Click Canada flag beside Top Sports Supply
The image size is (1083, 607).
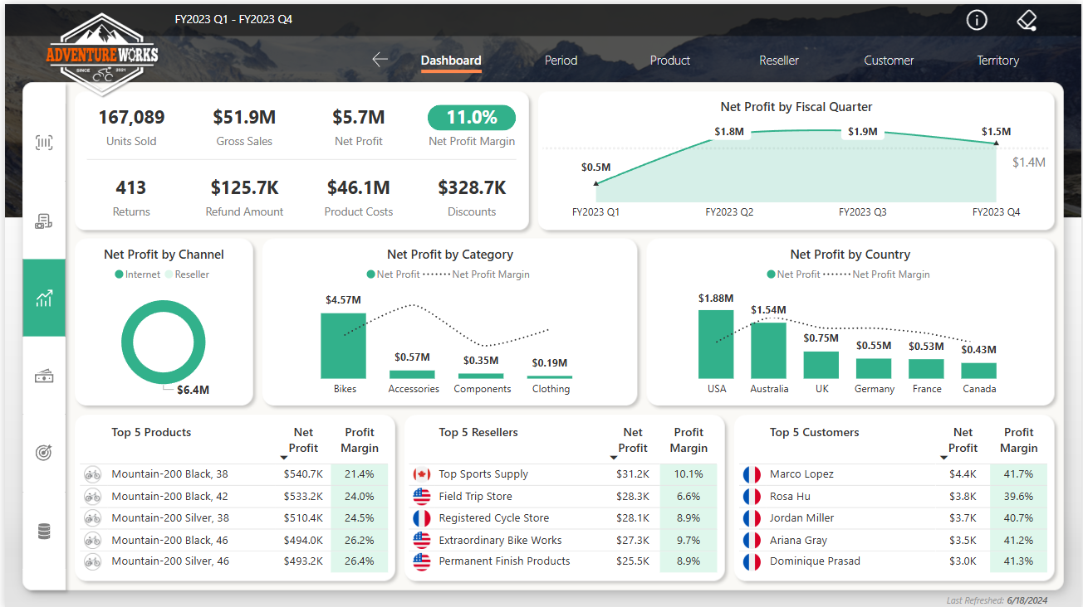coord(422,474)
